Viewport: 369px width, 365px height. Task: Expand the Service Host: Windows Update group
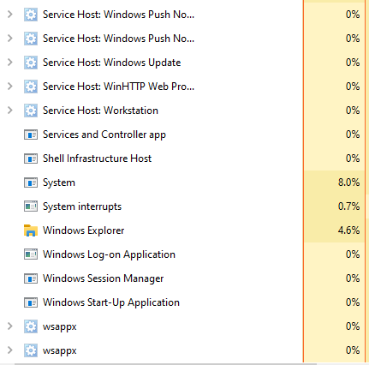click(x=10, y=62)
